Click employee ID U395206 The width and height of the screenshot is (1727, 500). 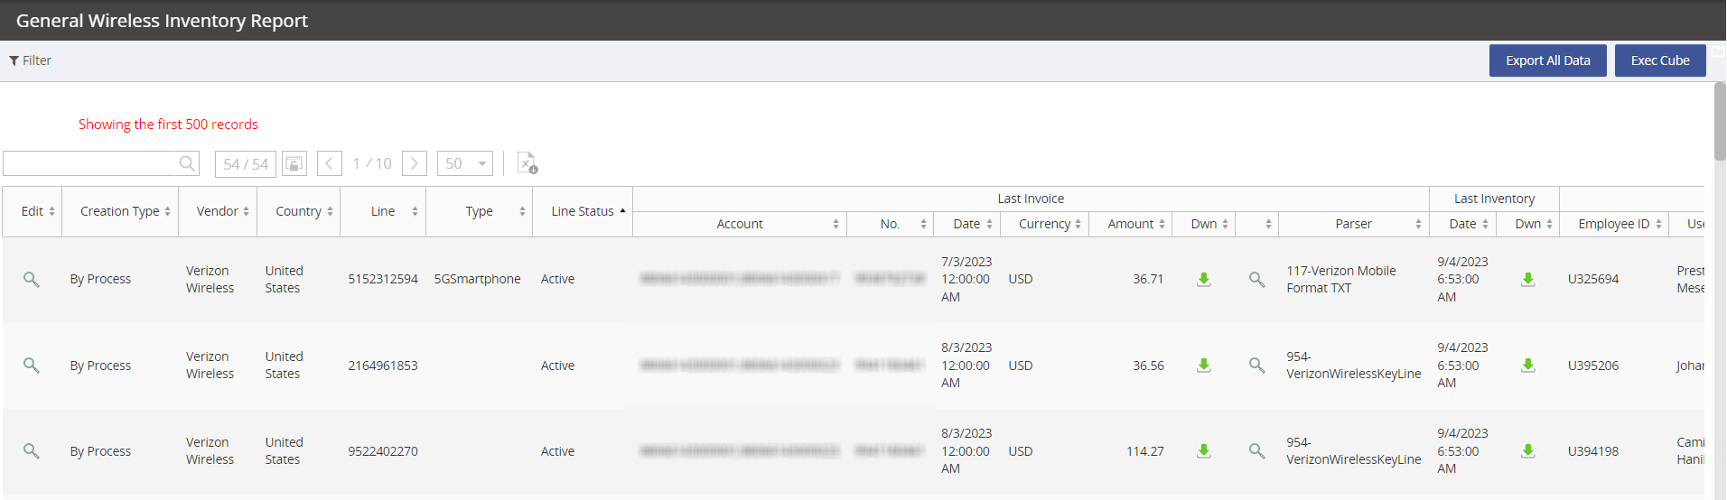[1593, 366]
